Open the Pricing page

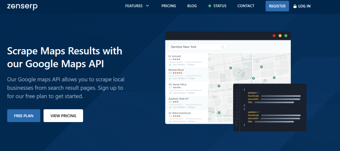169,6
